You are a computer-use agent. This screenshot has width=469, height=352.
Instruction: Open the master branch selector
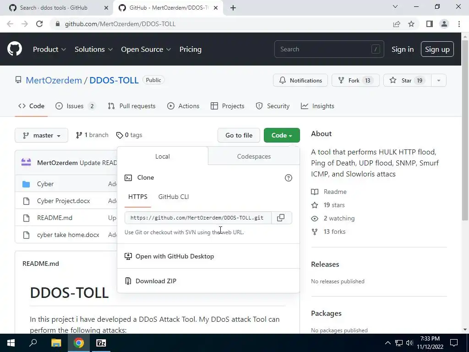click(x=42, y=135)
